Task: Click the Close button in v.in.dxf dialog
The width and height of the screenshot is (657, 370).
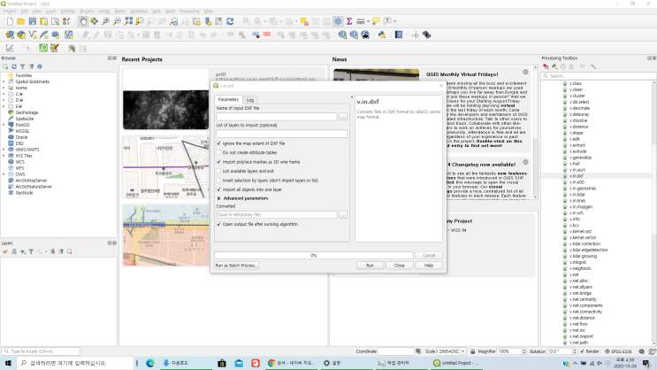Action: (400, 266)
